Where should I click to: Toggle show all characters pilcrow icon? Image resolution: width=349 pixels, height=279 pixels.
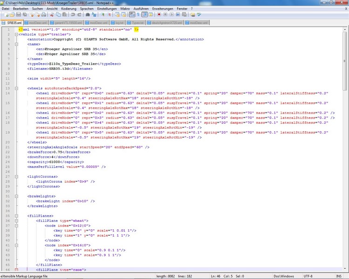pos(138,15)
